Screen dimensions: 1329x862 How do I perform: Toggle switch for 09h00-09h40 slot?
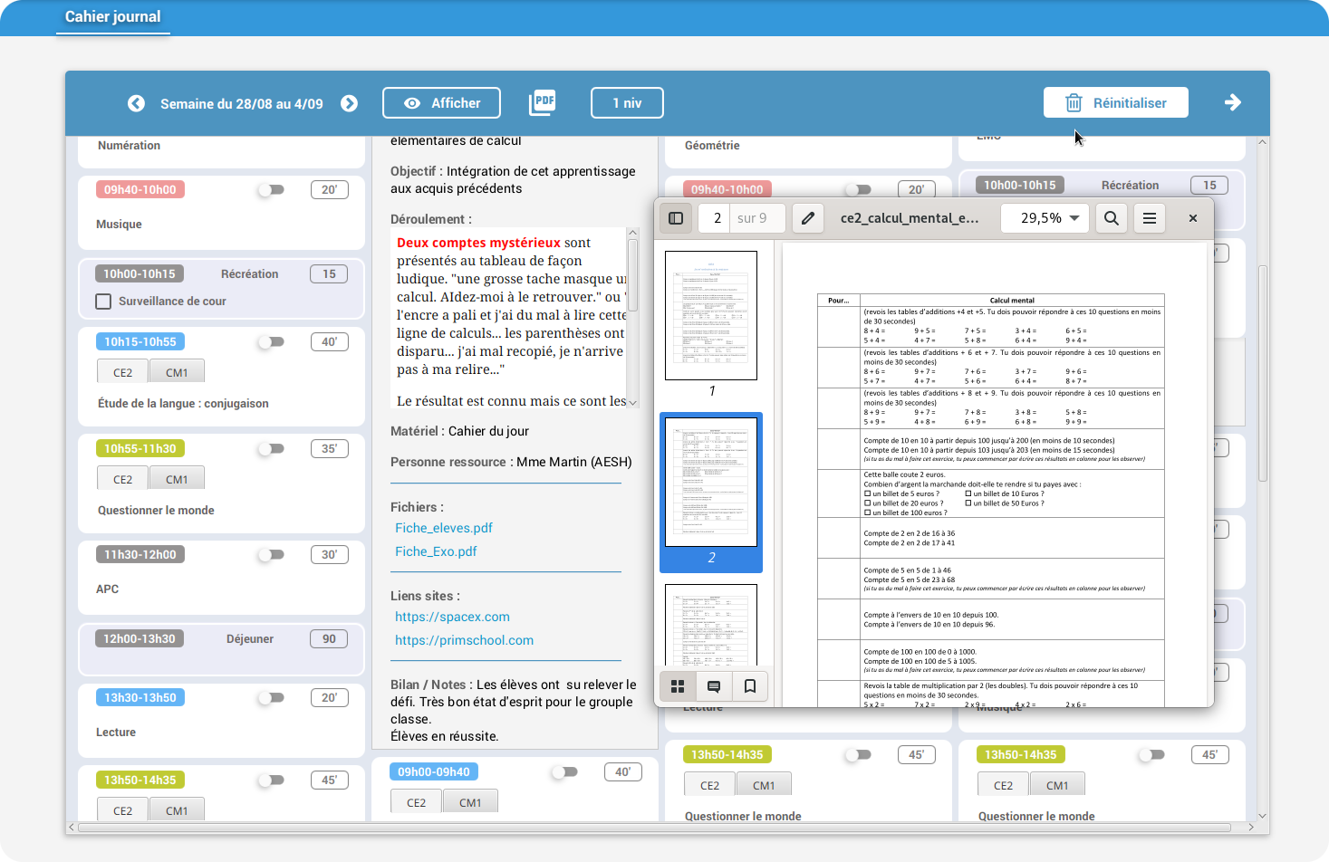tap(564, 771)
